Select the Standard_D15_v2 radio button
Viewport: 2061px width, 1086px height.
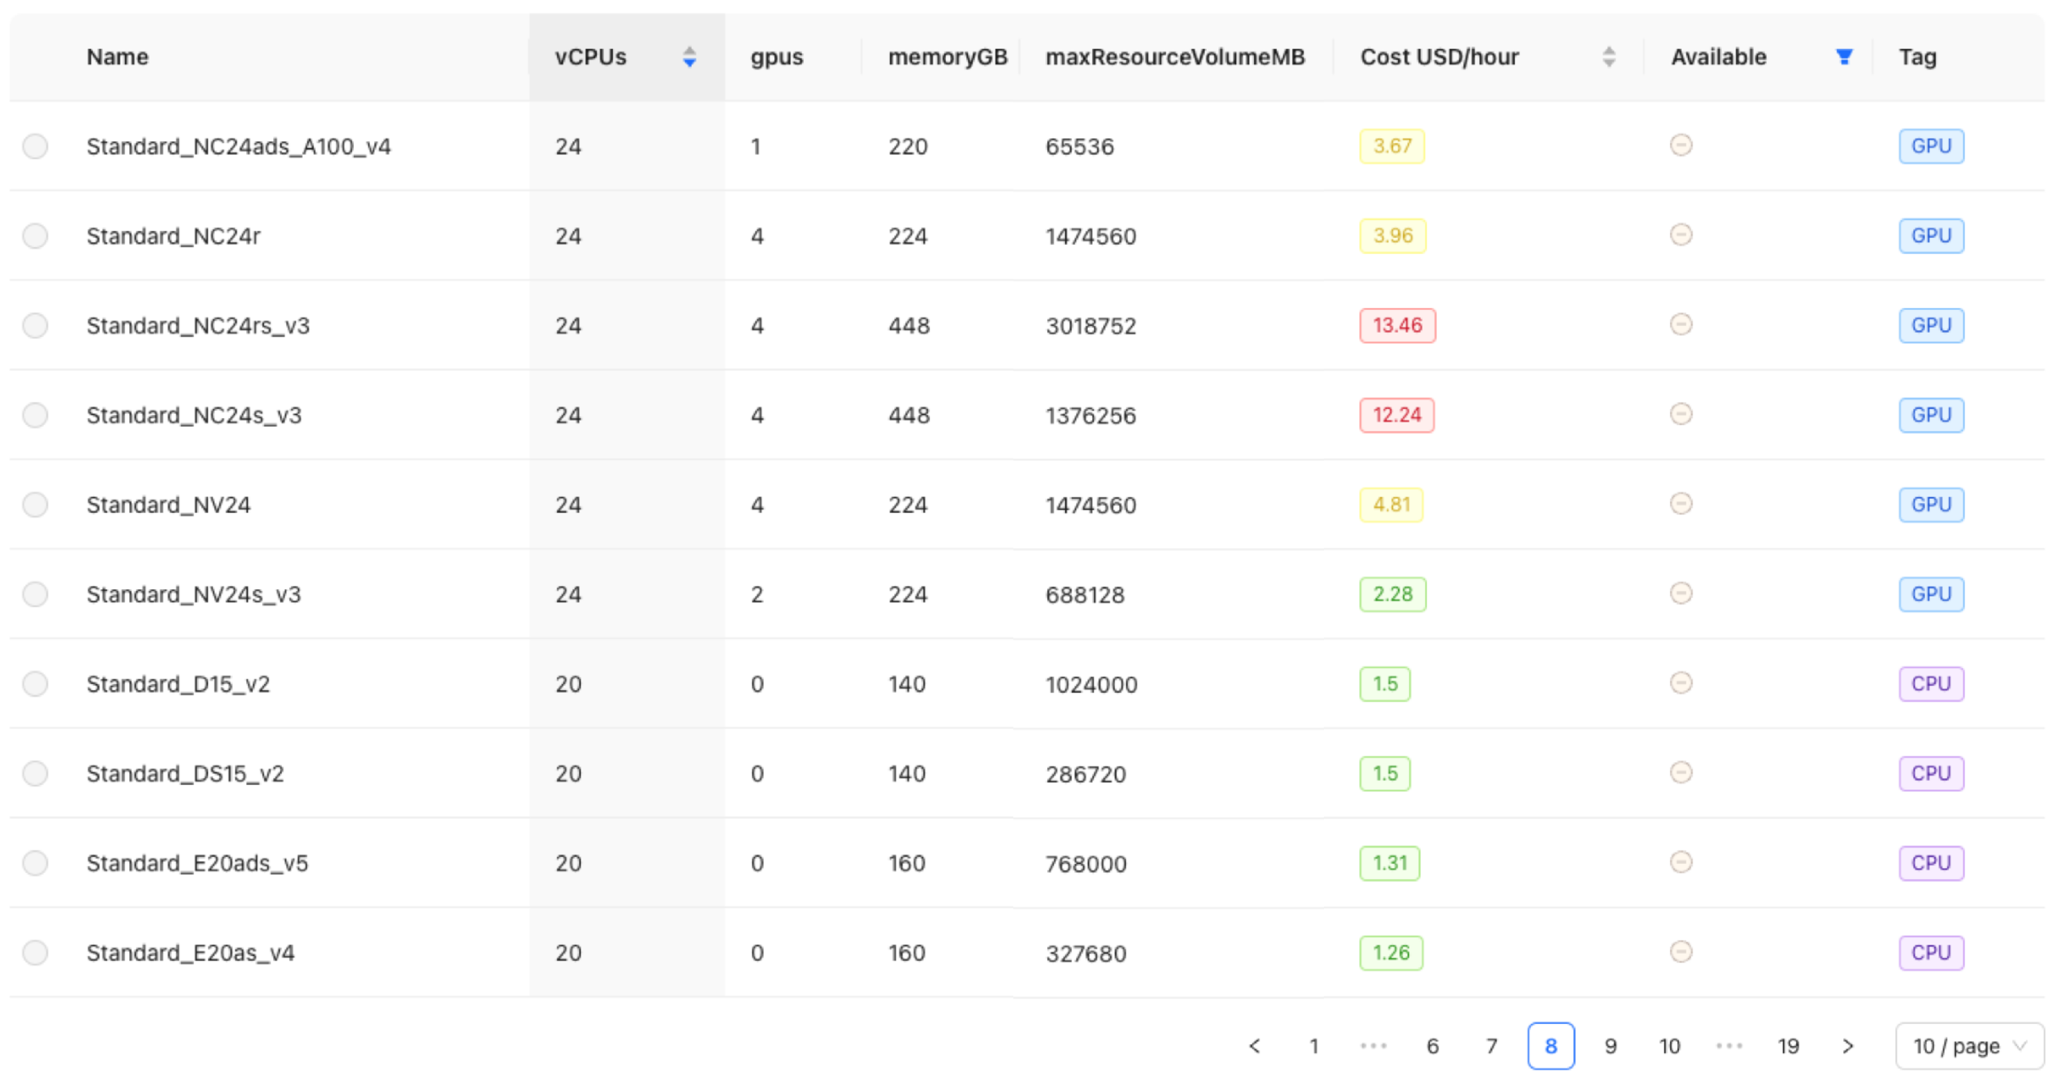click(35, 684)
